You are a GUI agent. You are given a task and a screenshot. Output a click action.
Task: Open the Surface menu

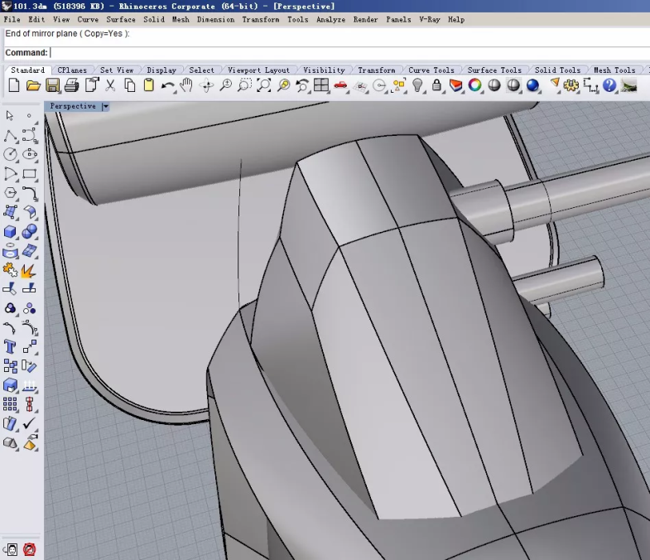(x=121, y=19)
